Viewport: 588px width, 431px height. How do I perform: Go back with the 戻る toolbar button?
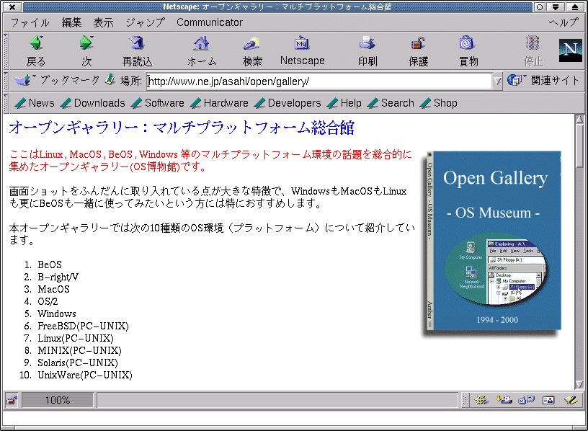(x=36, y=51)
